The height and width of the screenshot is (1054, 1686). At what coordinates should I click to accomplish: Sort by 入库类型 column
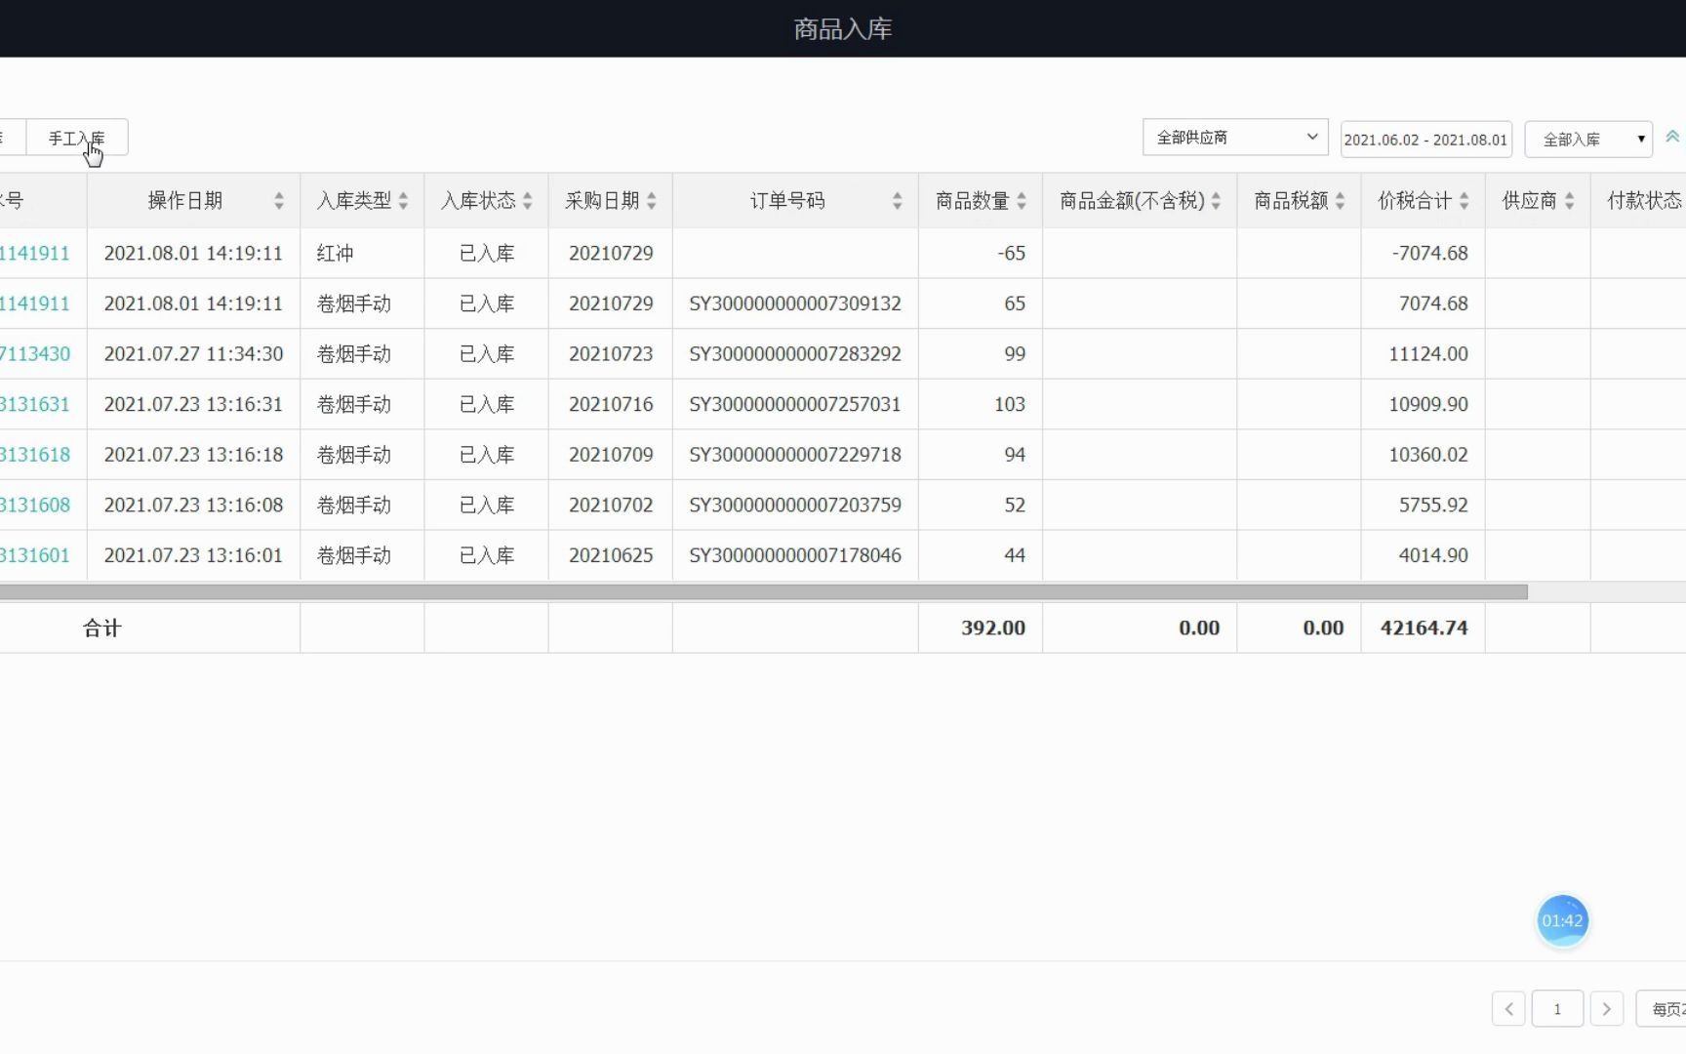(403, 201)
